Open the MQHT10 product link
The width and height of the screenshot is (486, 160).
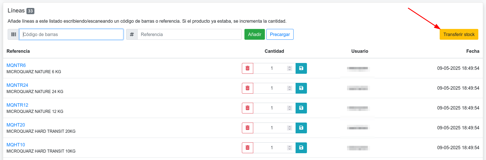16,145
